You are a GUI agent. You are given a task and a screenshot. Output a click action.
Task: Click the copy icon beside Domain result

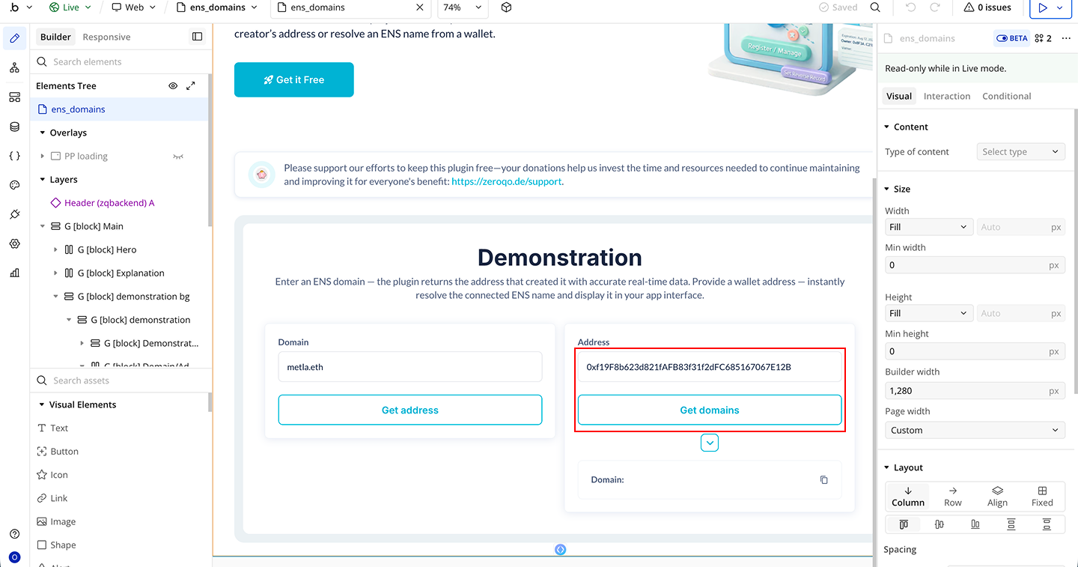pyautogui.click(x=823, y=479)
